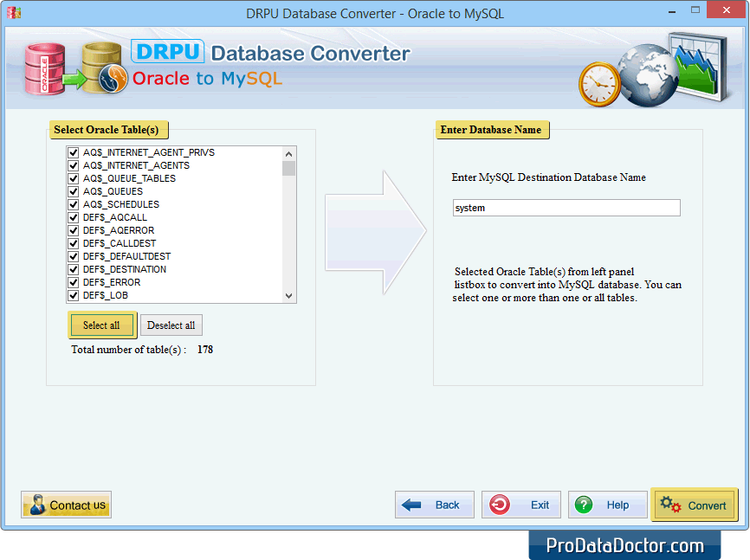This screenshot has height=560, width=750.
Task: Uncheck the AQ$_SCHEDULES checkbox
Action: (x=74, y=204)
